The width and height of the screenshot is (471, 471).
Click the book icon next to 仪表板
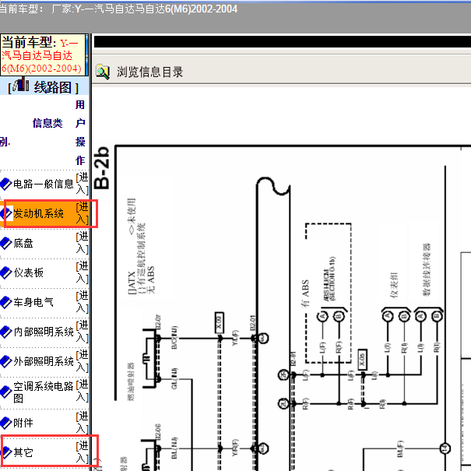5,272
